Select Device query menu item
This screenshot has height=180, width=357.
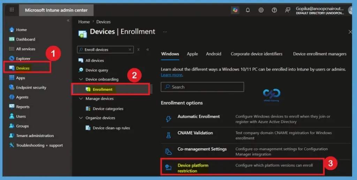tap(97, 70)
